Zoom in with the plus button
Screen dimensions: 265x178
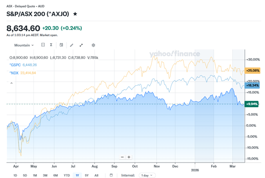(129, 157)
